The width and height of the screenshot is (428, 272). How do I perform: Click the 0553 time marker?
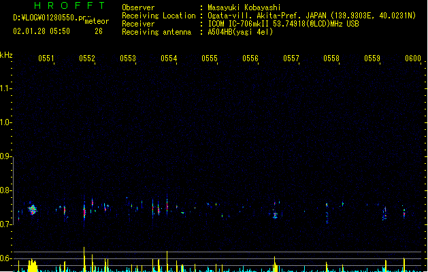[x=128, y=58]
